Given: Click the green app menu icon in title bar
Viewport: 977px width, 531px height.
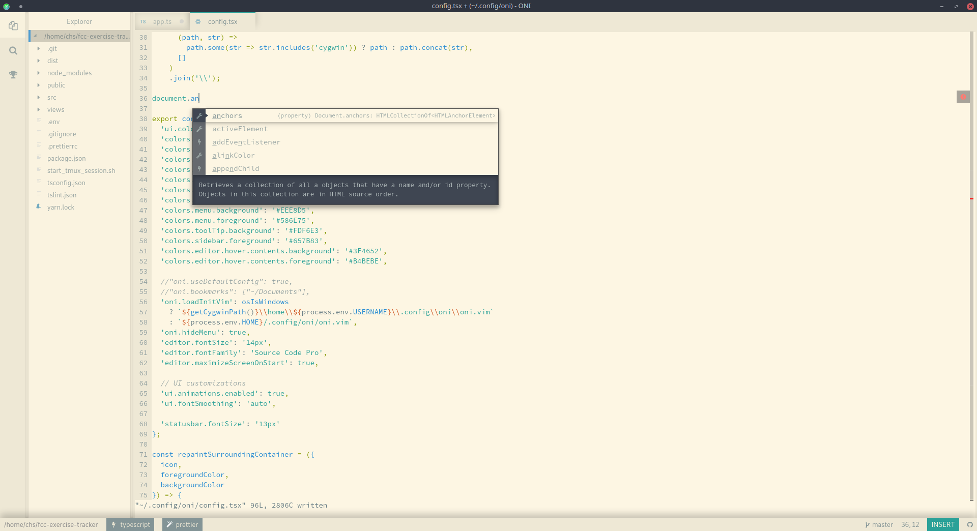Looking at the screenshot, I should [x=7, y=7].
